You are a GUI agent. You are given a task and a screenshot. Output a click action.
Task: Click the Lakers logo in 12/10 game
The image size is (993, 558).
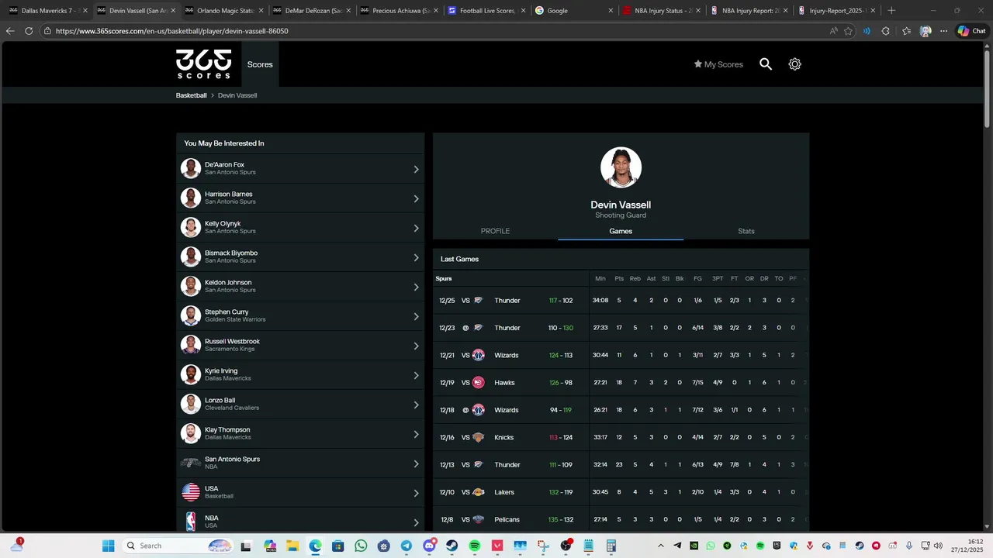(478, 492)
